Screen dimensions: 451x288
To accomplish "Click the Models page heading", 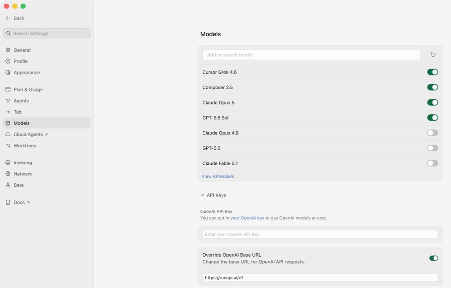I will (x=211, y=34).
